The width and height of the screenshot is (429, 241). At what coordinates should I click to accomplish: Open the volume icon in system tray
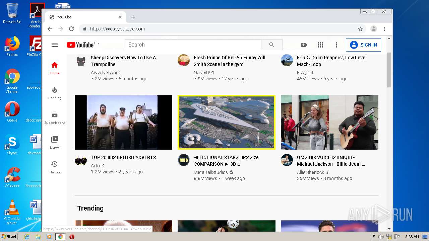381,237
